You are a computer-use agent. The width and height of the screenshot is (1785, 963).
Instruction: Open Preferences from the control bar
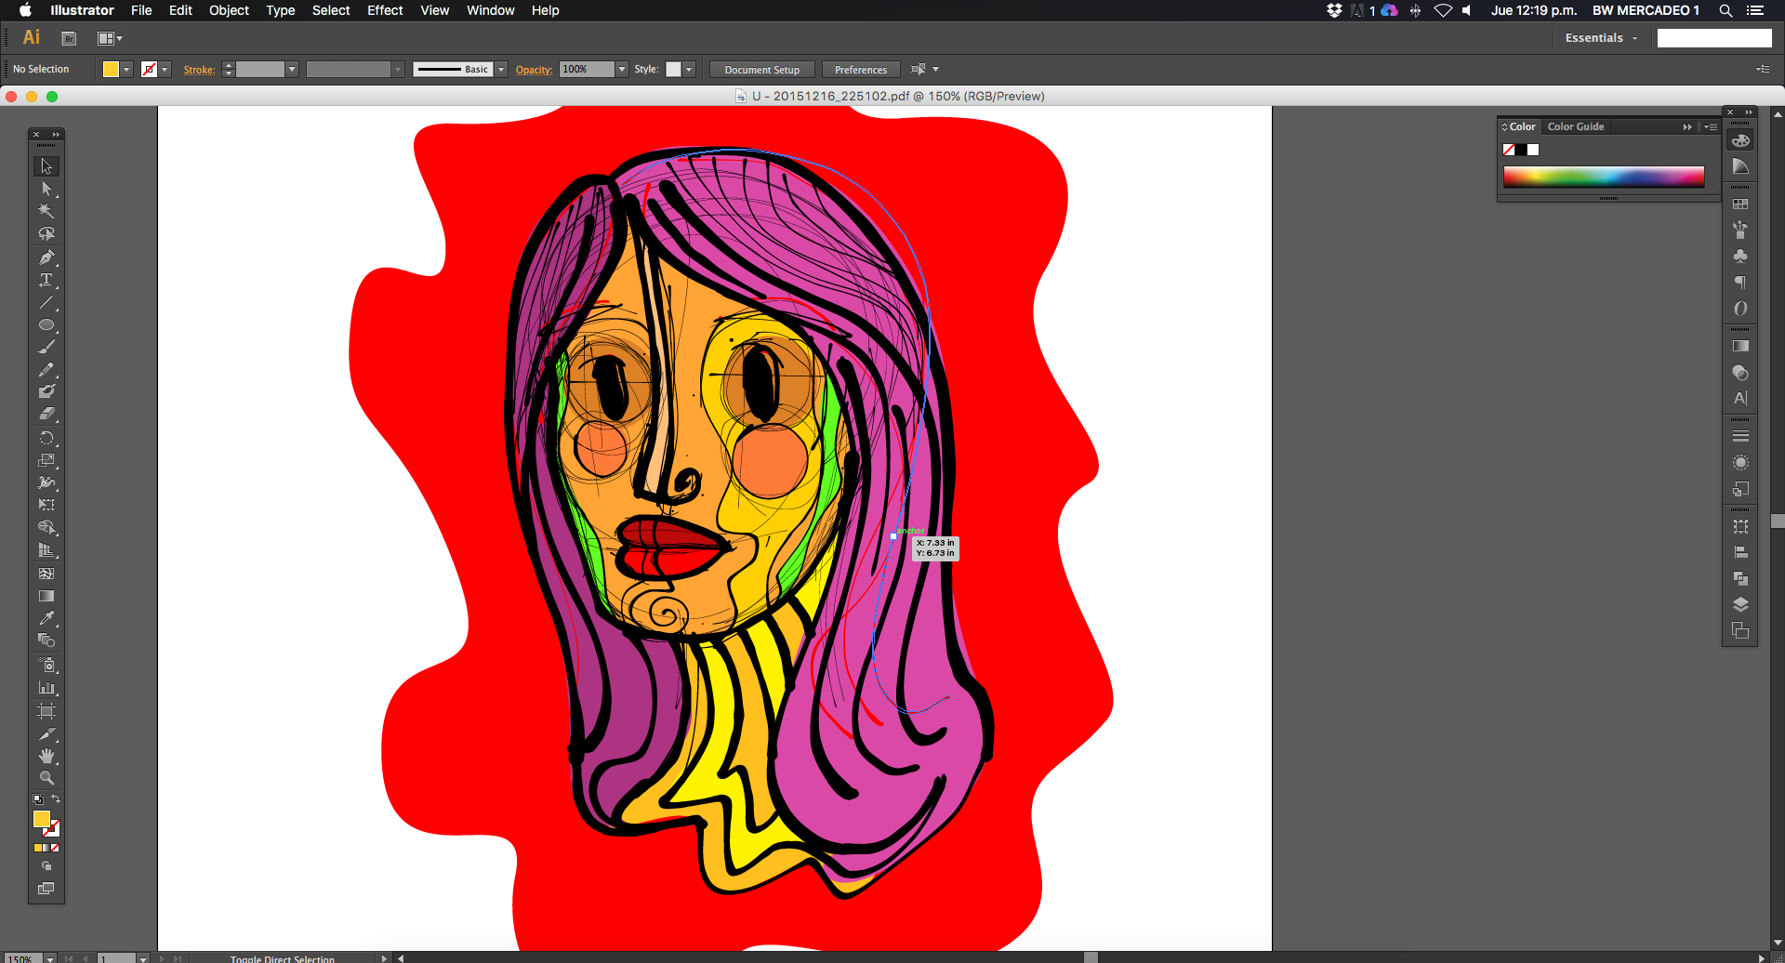(x=860, y=70)
